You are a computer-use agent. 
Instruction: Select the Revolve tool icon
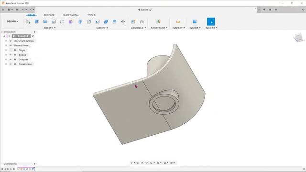pyautogui.click(x=45, y=21)
